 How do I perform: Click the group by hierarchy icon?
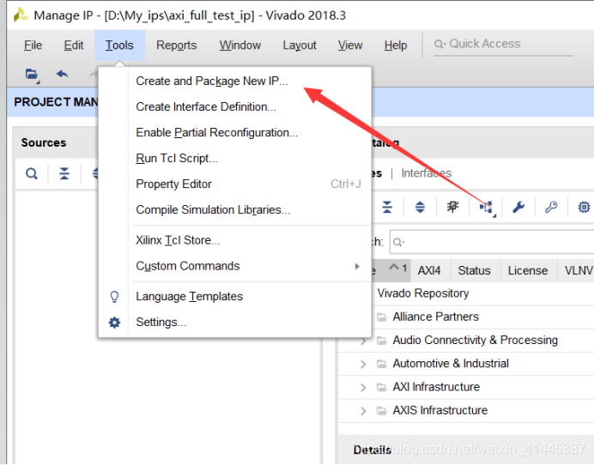tap(487, 208)
